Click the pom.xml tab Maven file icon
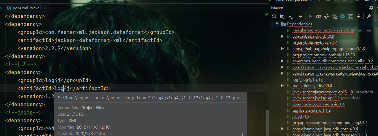The image size is (378, 136). (9, 8)
